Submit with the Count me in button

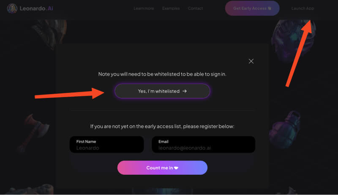click(x=162, y=168)
